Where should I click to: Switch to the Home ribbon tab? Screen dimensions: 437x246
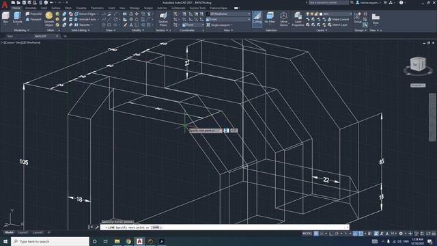[x=16, y=8]
